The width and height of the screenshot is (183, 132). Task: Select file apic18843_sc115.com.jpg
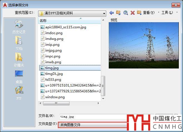(x=63, y=27)
